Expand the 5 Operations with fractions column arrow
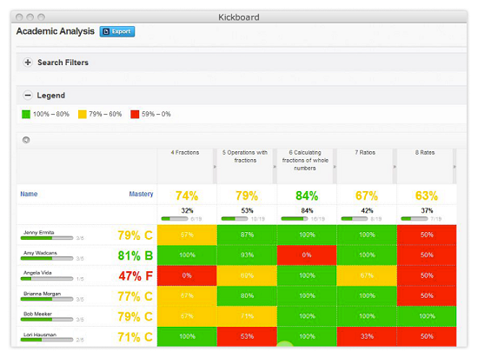Image resolution: width=478 pixels, height=358 pixels. coord(275,167)
